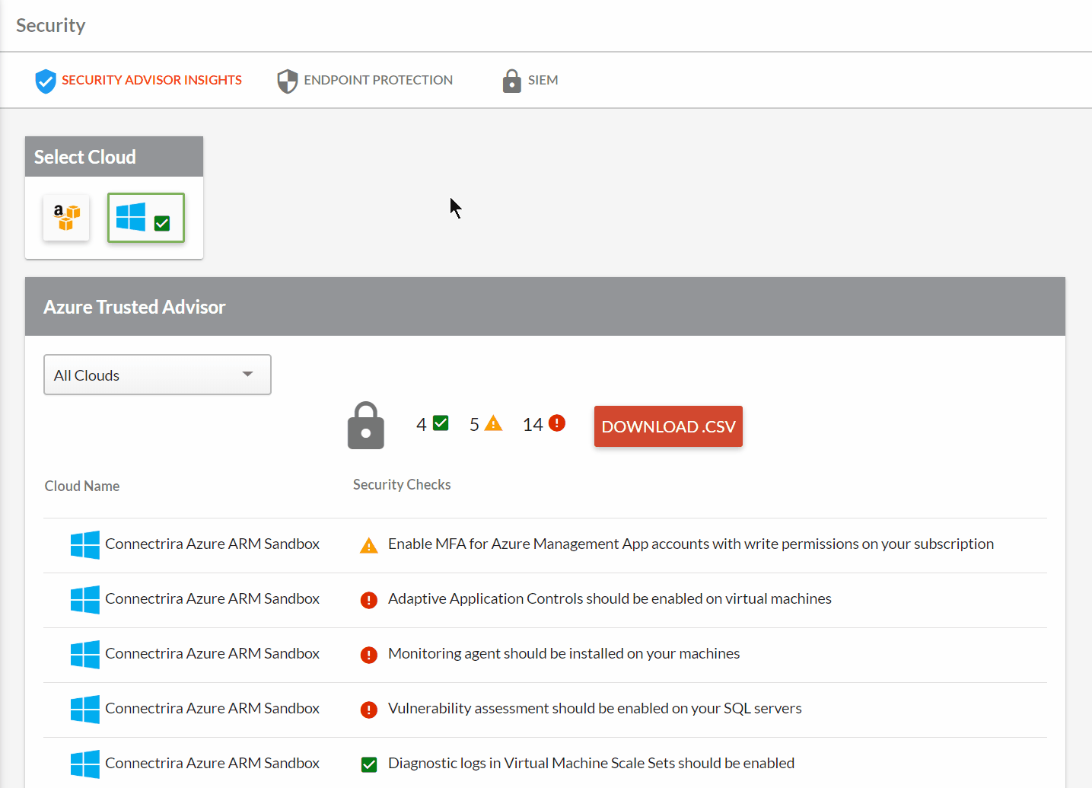Filter by orange warning count icon

tap(493, 423)
